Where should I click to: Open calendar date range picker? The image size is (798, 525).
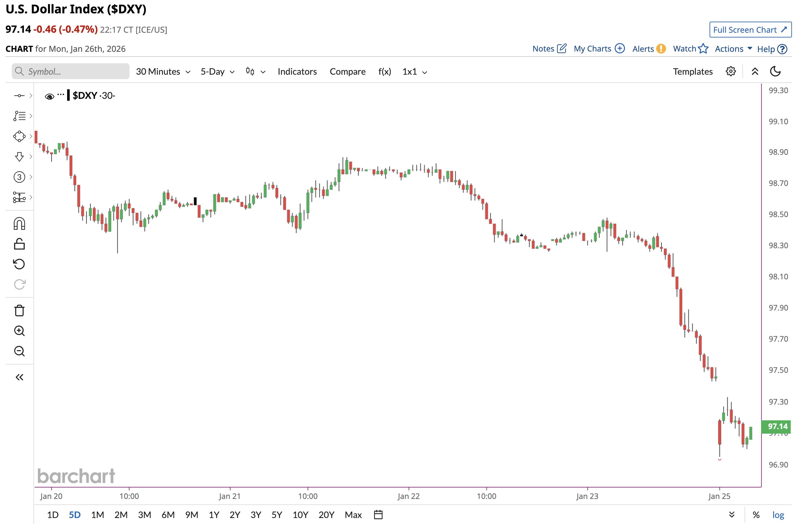[x=378, y=515]
